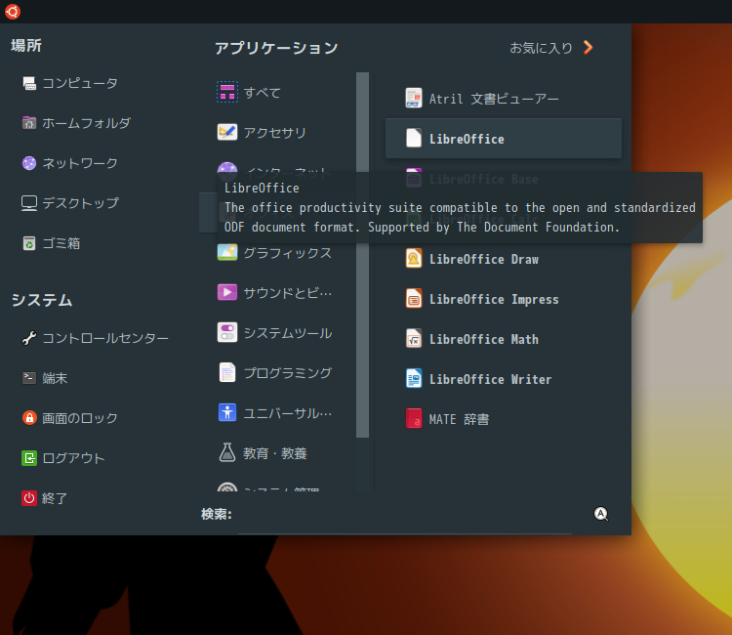Viewport: 732px width, 635px height.
Task: Click the orange favorites chevron arrow
Action: (589, 47)
